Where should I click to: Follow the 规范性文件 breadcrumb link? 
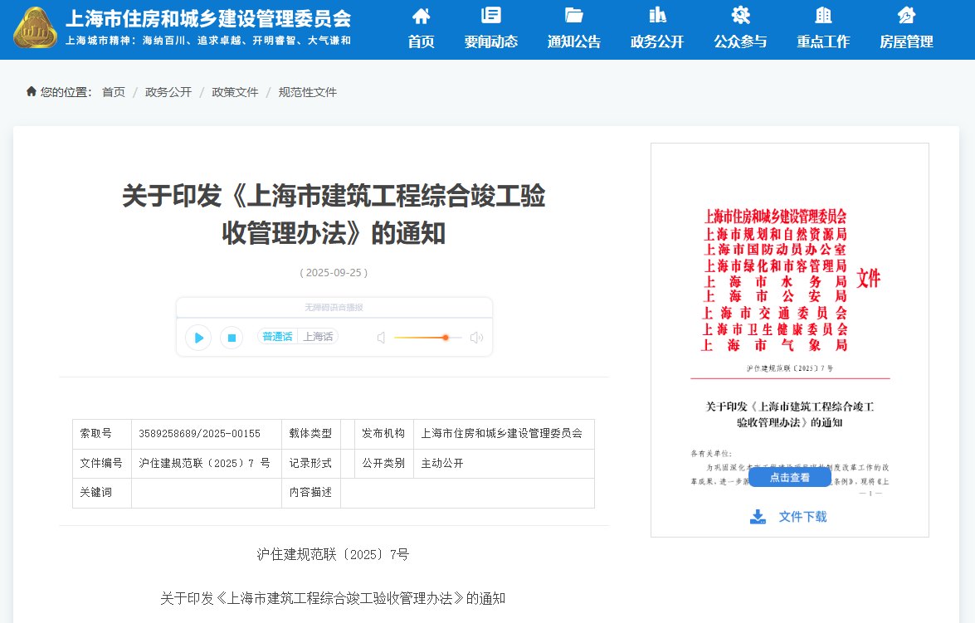(x=307, y=92)
